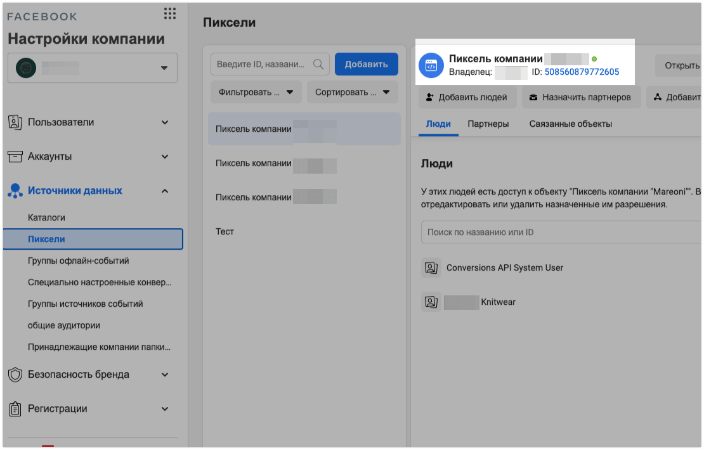Image resolution: width=704 pixels, height=450 pixels.
Task: Collapse the Источники данных section
Action: [165, 191]
